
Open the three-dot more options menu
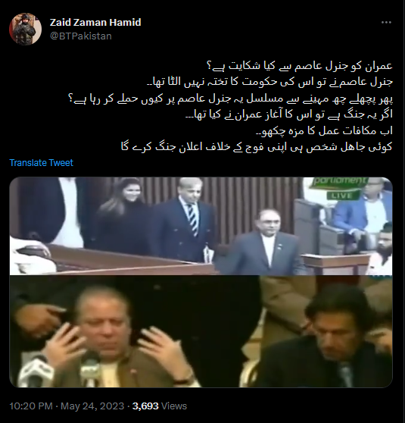coord(386,23)
